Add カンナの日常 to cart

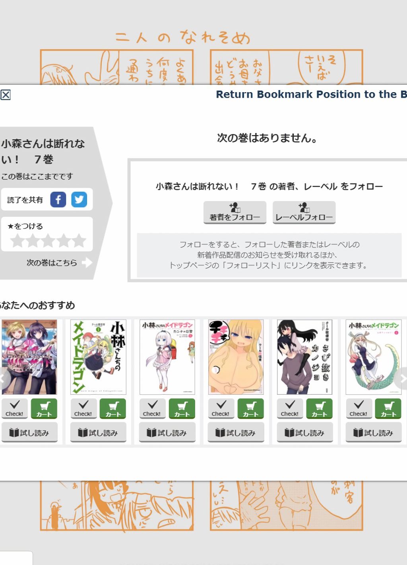tap(182, 409)
